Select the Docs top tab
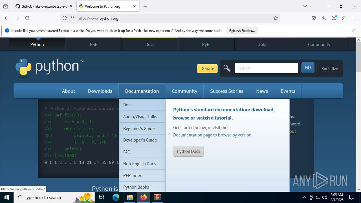The image size is (361, 203). click(150, 44)
